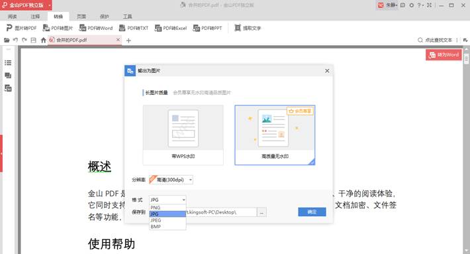Add a new tab with the plus icon
Viewport: 470px width, 254px height.
128,40
